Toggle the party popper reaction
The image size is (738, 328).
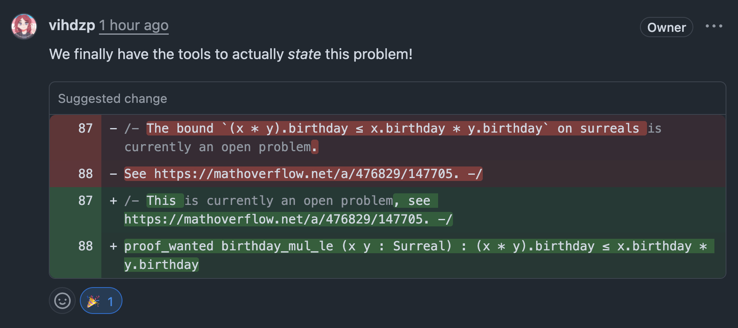(x=101, y=301)
